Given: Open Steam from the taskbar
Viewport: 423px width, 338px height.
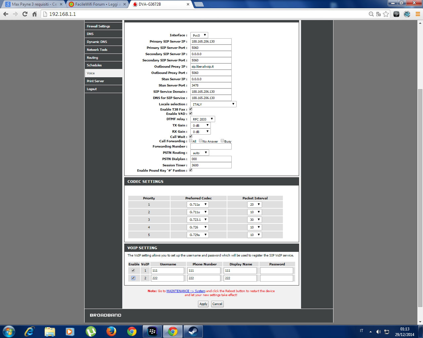Looking at the screenshot, I should (x=193, y=331).
